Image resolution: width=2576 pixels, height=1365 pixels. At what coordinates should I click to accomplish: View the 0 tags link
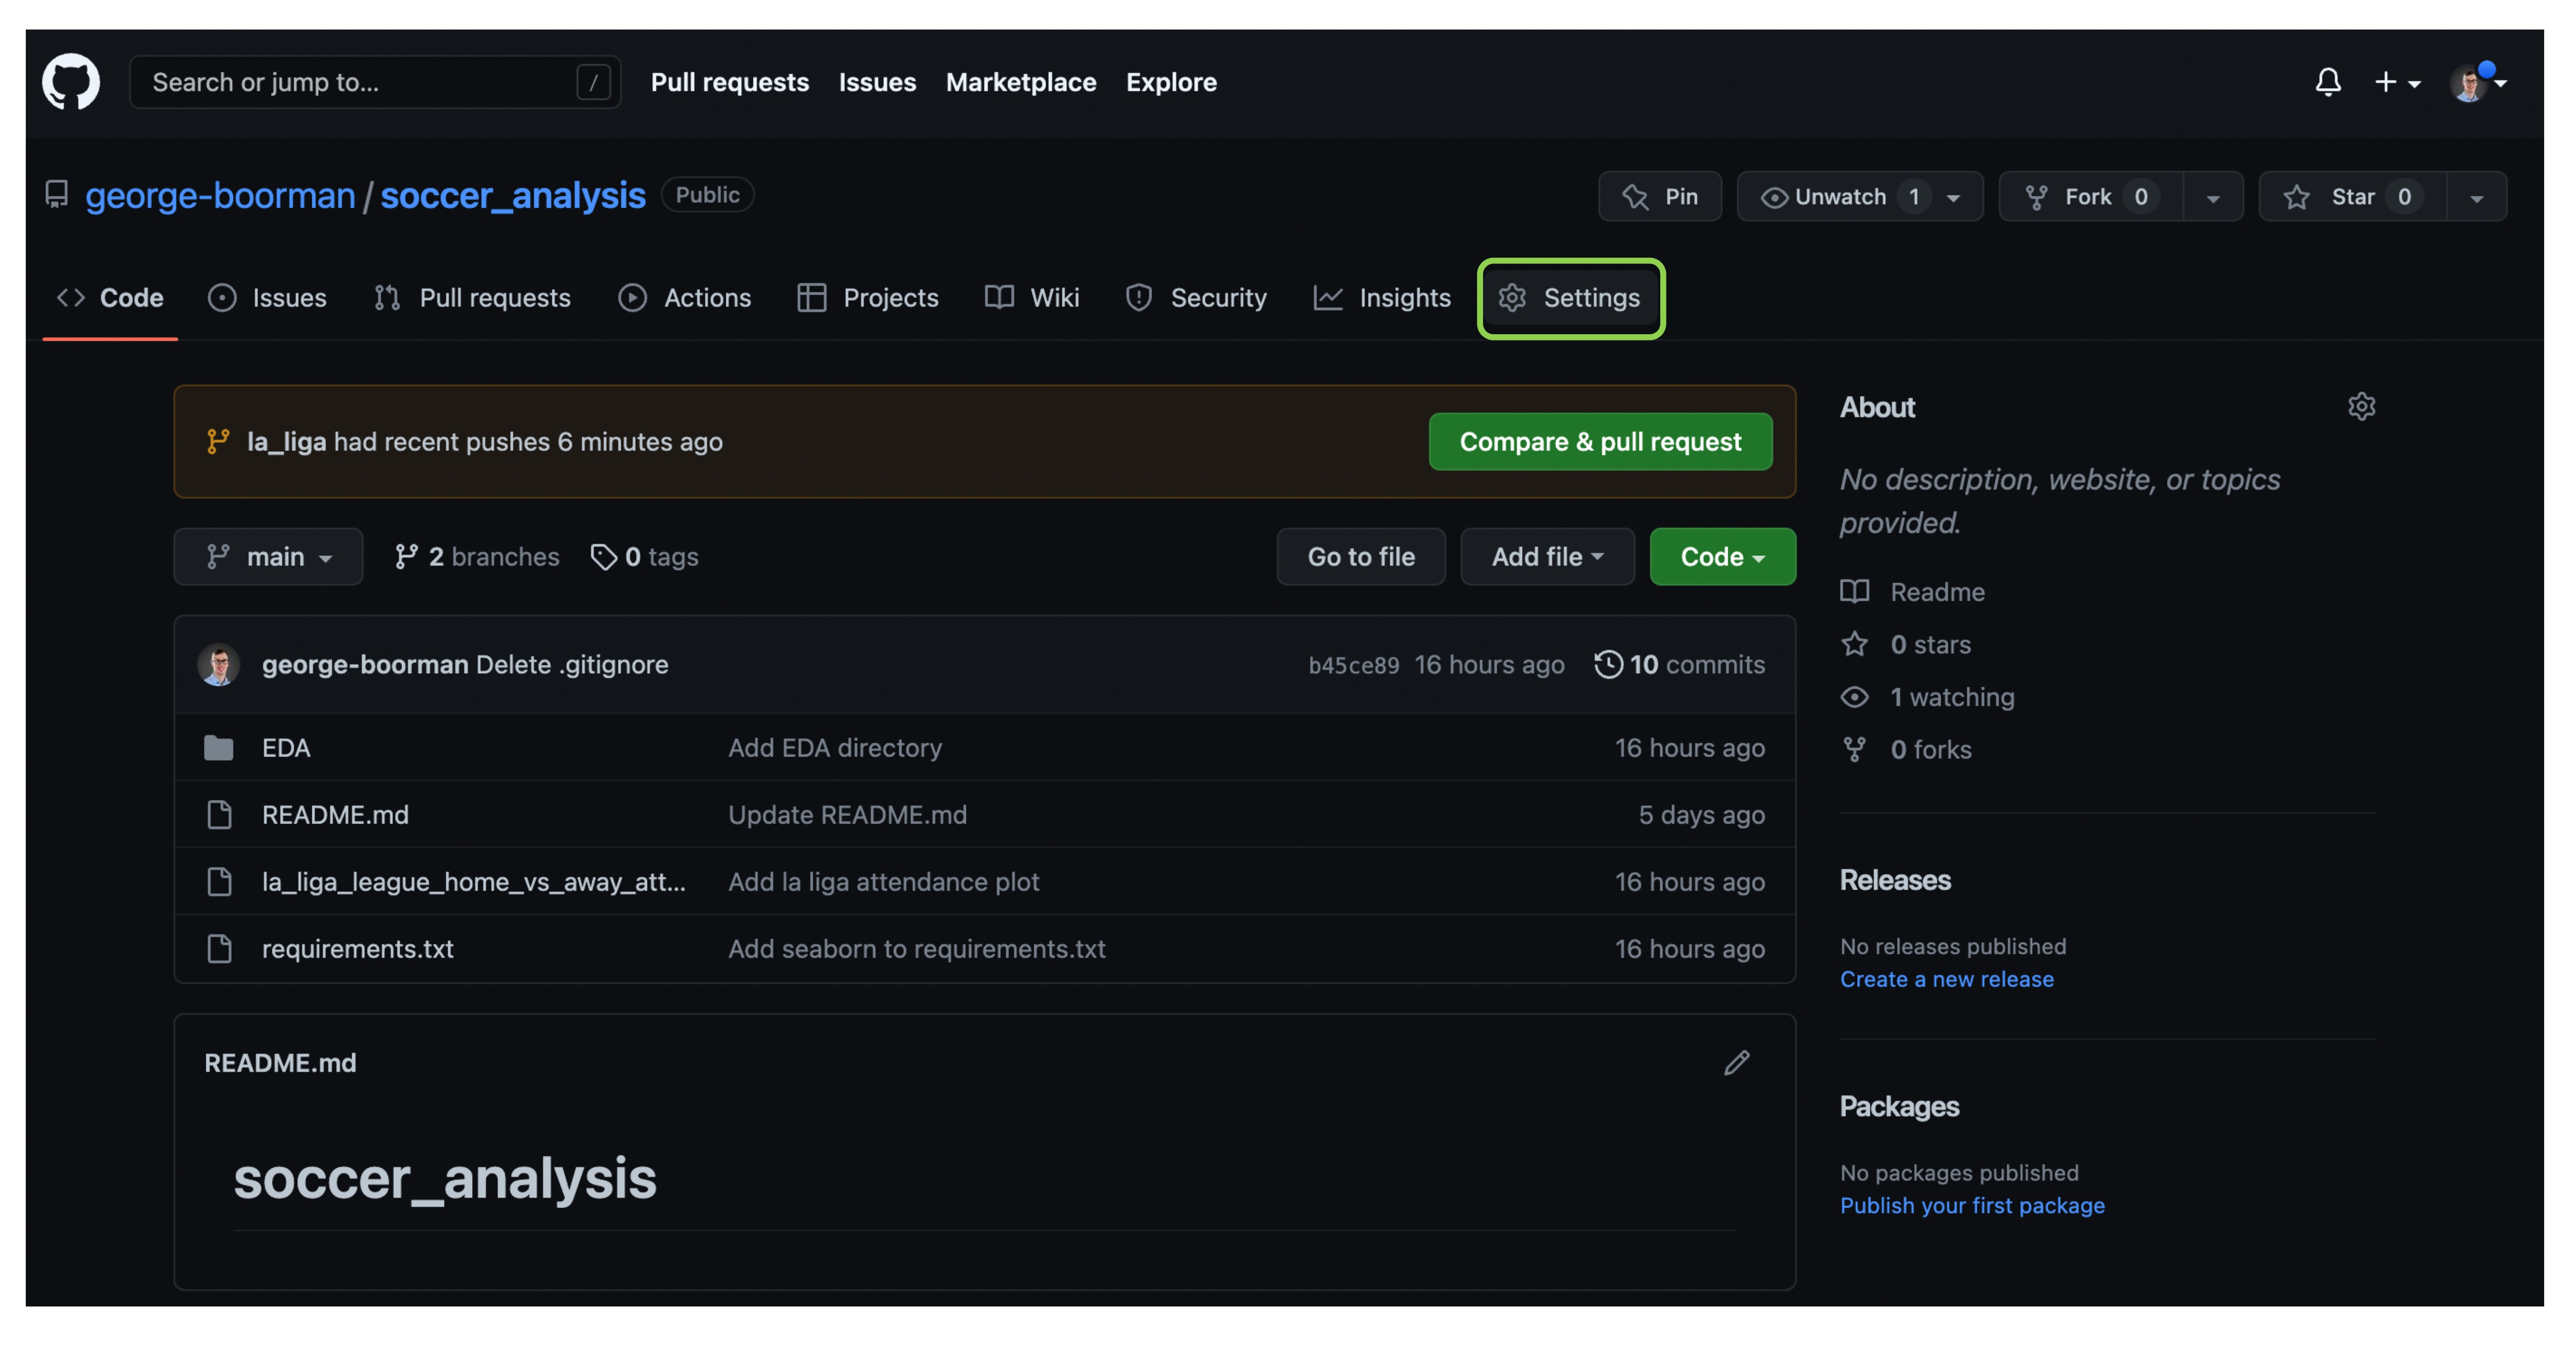coord(645,557)
